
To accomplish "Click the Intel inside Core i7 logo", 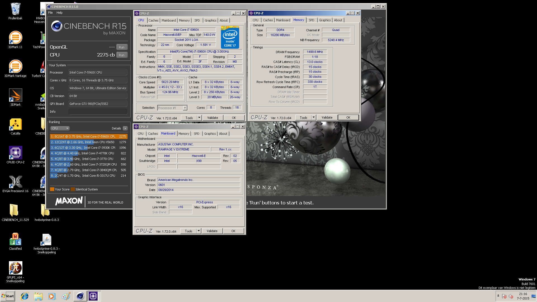I will click(230, 37).
